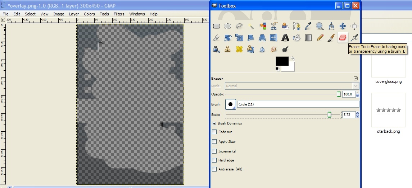
Task: Select the Select by Color tool
Action: pyautogui.click(x=262, y=26)
